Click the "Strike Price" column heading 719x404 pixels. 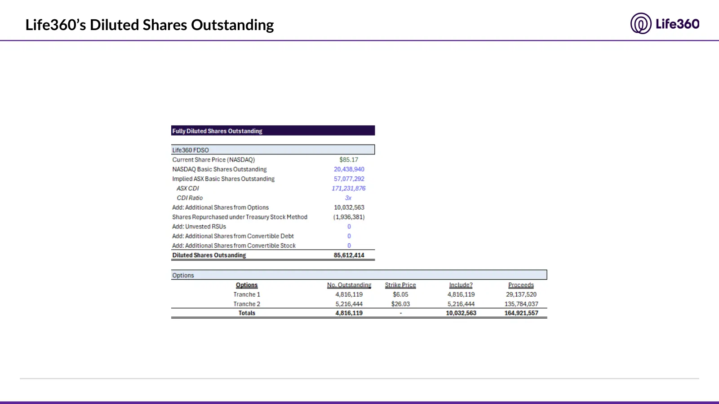coord(400,285)
